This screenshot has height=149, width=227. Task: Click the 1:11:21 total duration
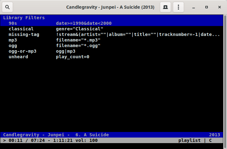click(x=63, y=140)
